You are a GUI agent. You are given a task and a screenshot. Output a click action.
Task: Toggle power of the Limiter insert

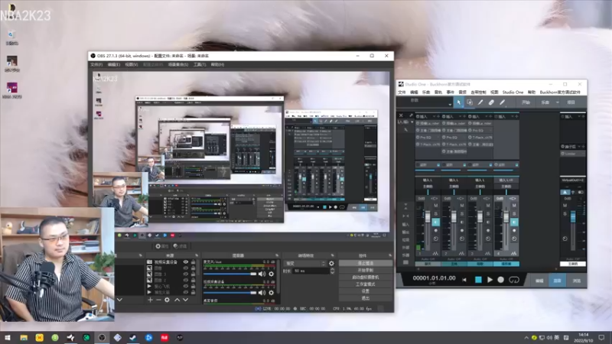tap(563, 154)
